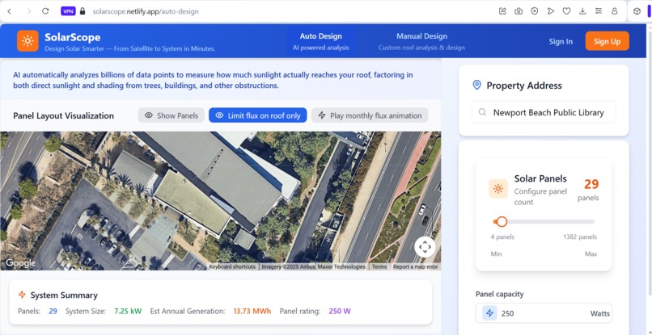Click the SolarScope orange sun logo
Screen dimensions: 652x335
pos(28,40)
